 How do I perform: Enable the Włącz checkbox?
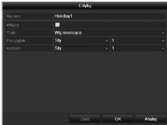tap(57, 25)
